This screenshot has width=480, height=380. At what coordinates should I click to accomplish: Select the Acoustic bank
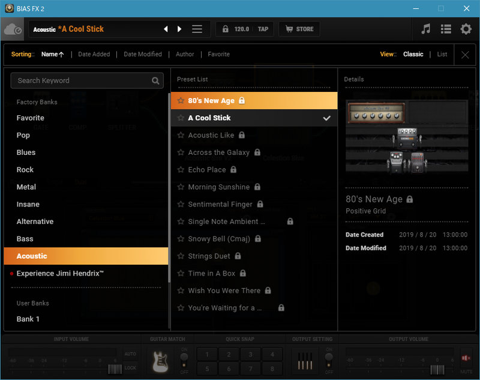86,256
